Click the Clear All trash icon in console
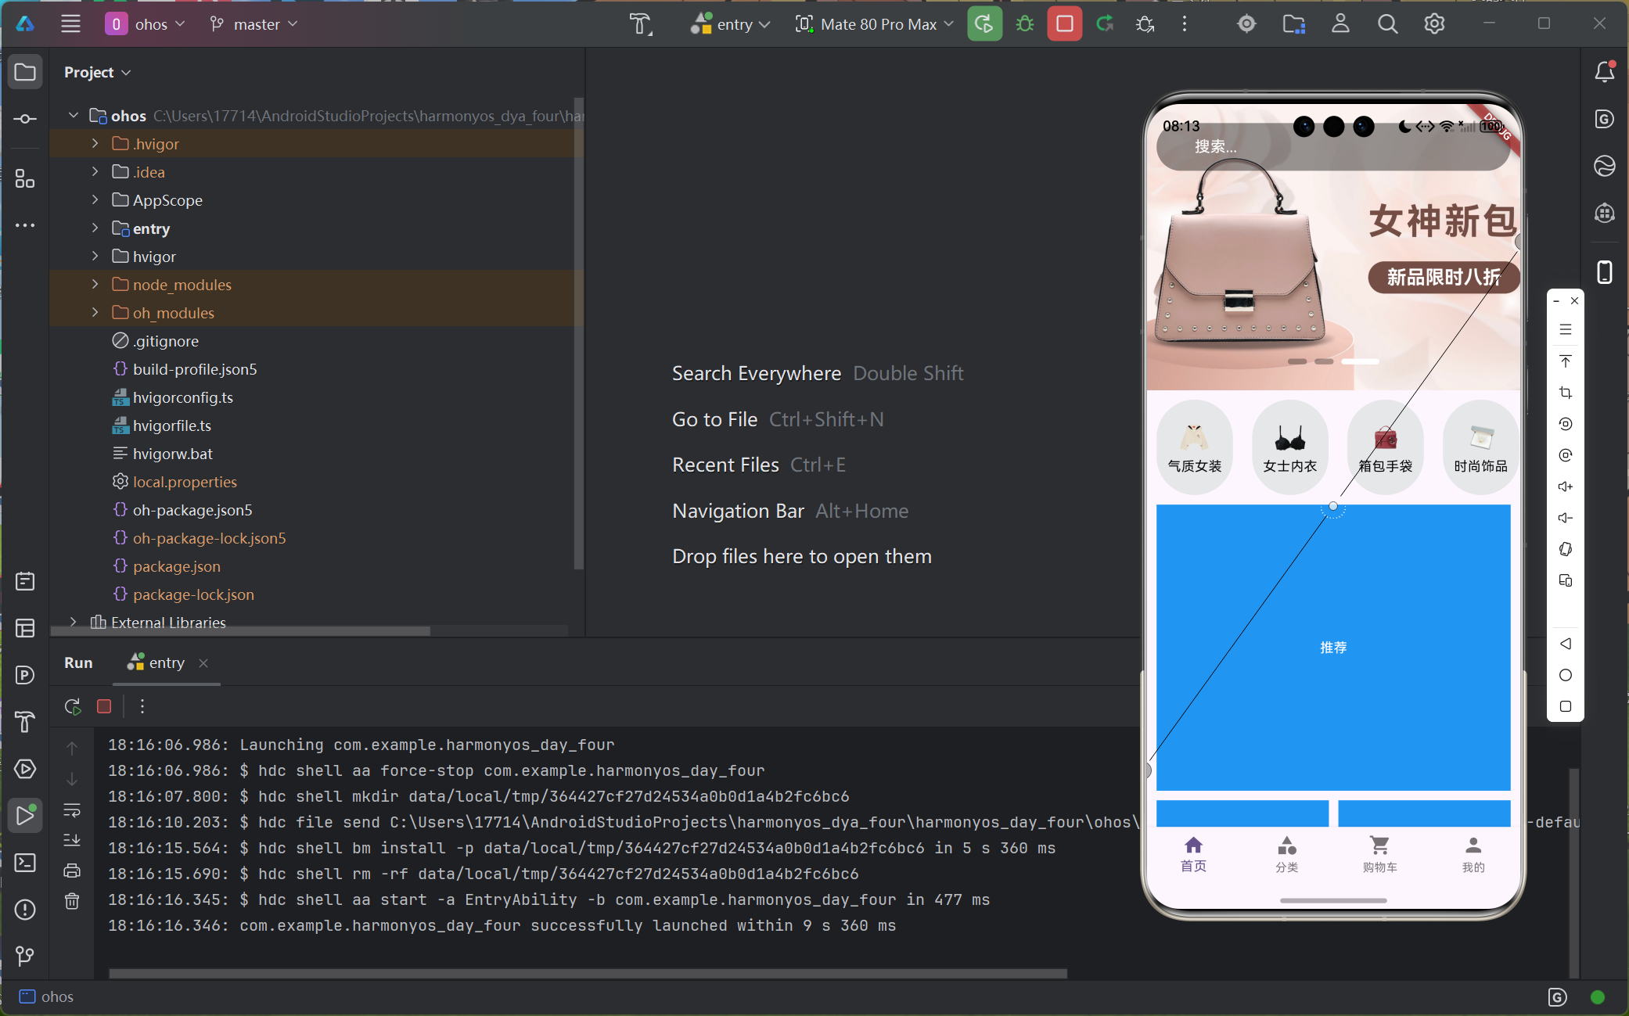 (x=72, y=901)
